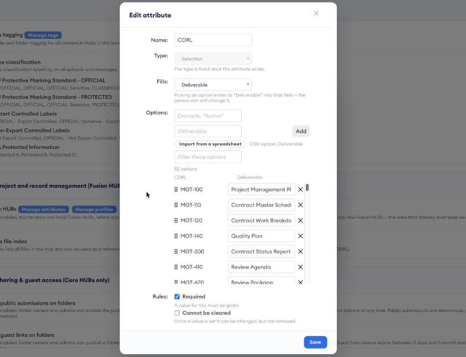Click the Filter these options field

208,157
